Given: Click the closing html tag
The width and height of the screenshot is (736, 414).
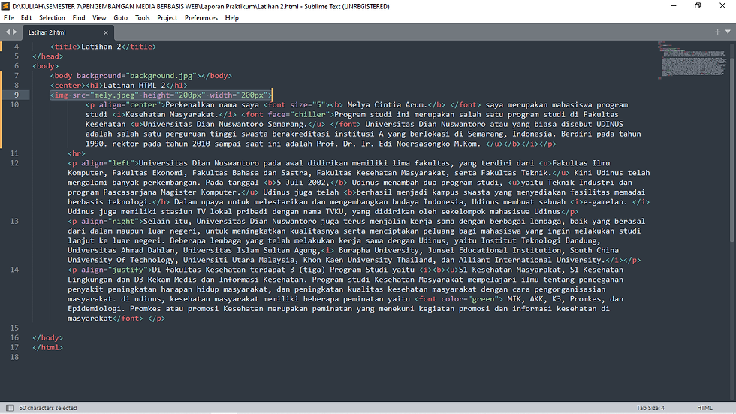Looking at the screenshot, I should click(x=48, y=347).
